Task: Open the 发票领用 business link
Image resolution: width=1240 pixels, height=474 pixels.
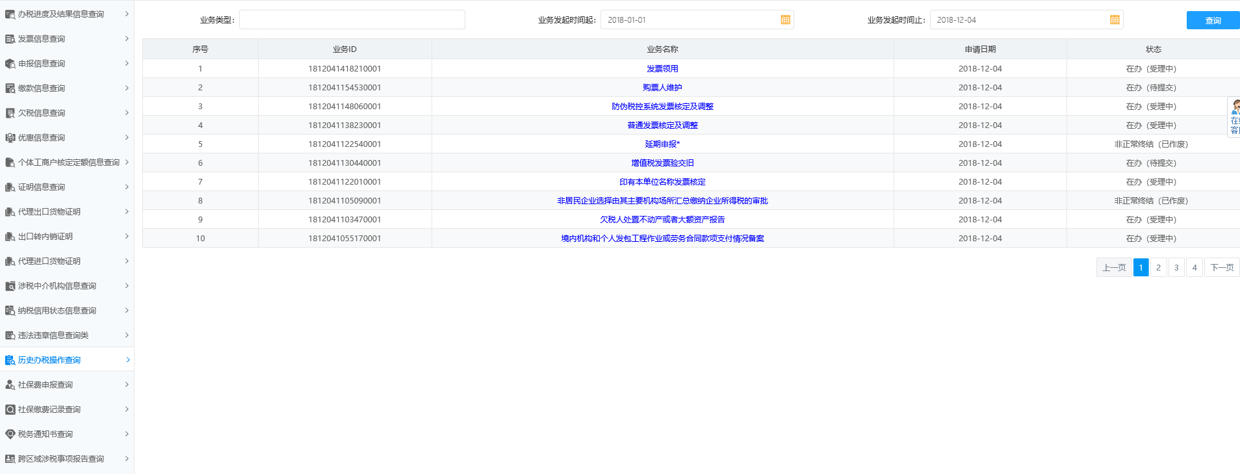Action: 662,69
